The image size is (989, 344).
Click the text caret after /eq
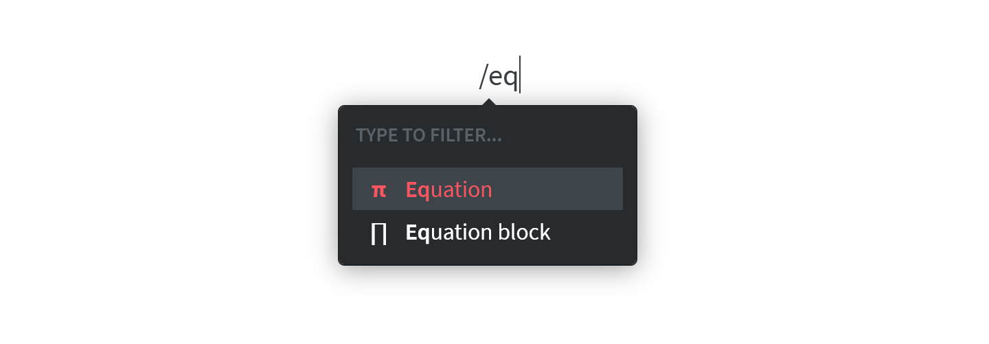(x=520, y=75)
